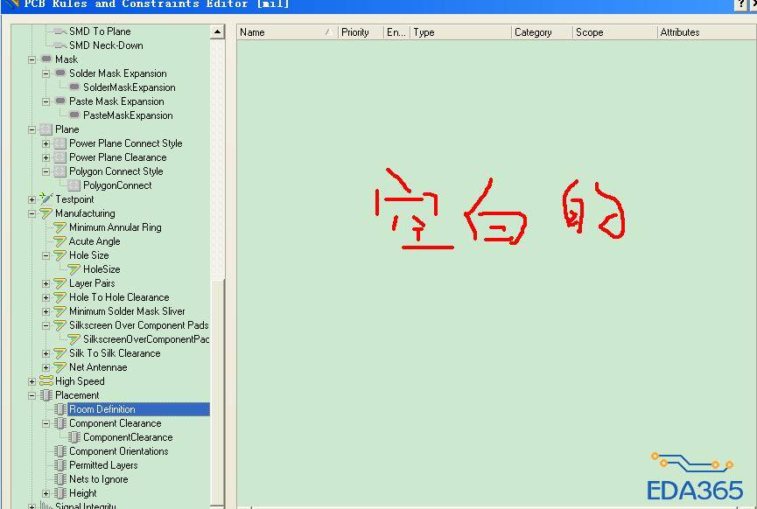Collapse the Placement category

[x=32, y=395]
